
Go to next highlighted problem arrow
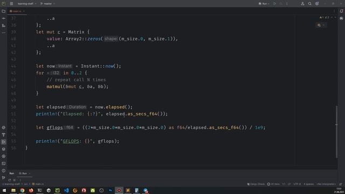(335, 17)
